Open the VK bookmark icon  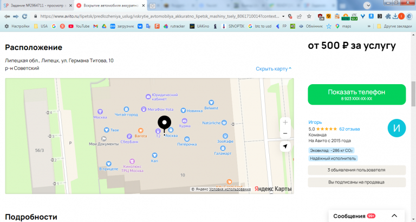(x=140, y=26)
